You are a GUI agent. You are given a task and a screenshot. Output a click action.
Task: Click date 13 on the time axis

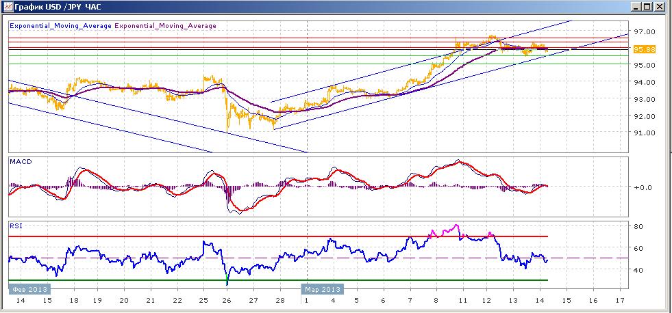[513, 301]
